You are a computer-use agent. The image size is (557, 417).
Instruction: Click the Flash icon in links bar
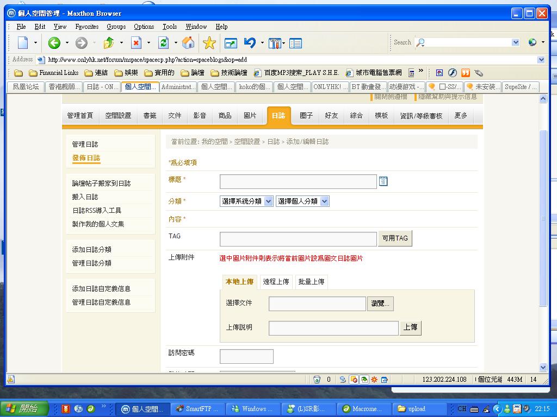click(452, 73)
